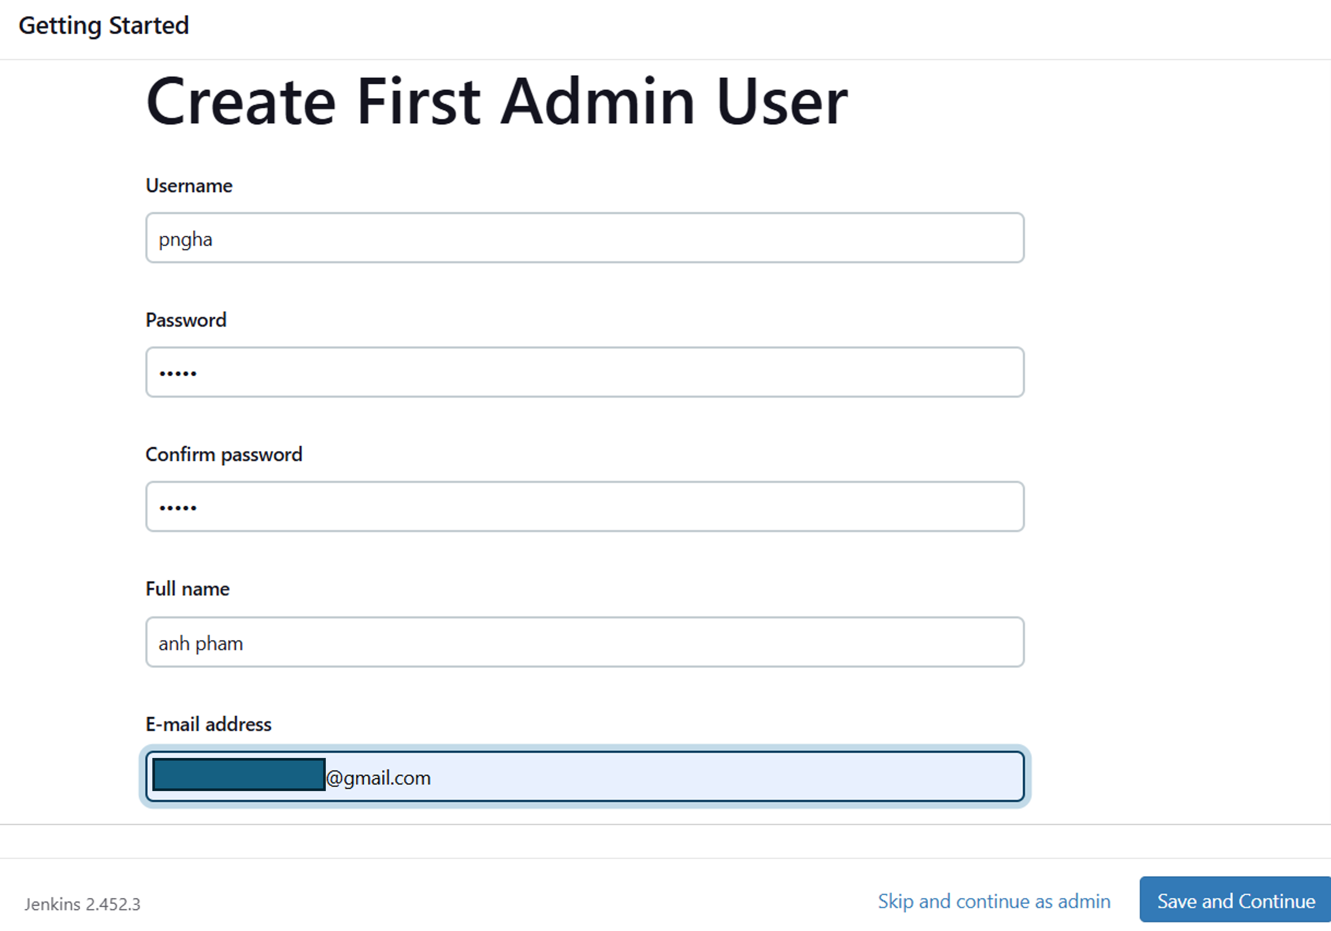Click the Username input field
This screenshot has width=1331, height=931.
[584, 238]
